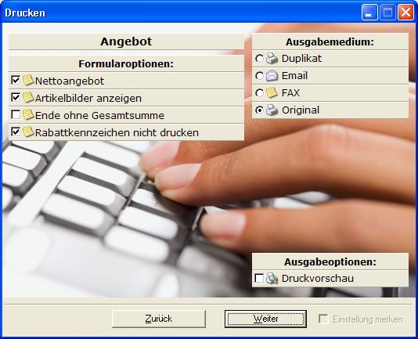Viewport: 418px width, 339px height.
Task: Click the note icon beside Ende ohne Gesamtsumme
Action: coord(28,114)
